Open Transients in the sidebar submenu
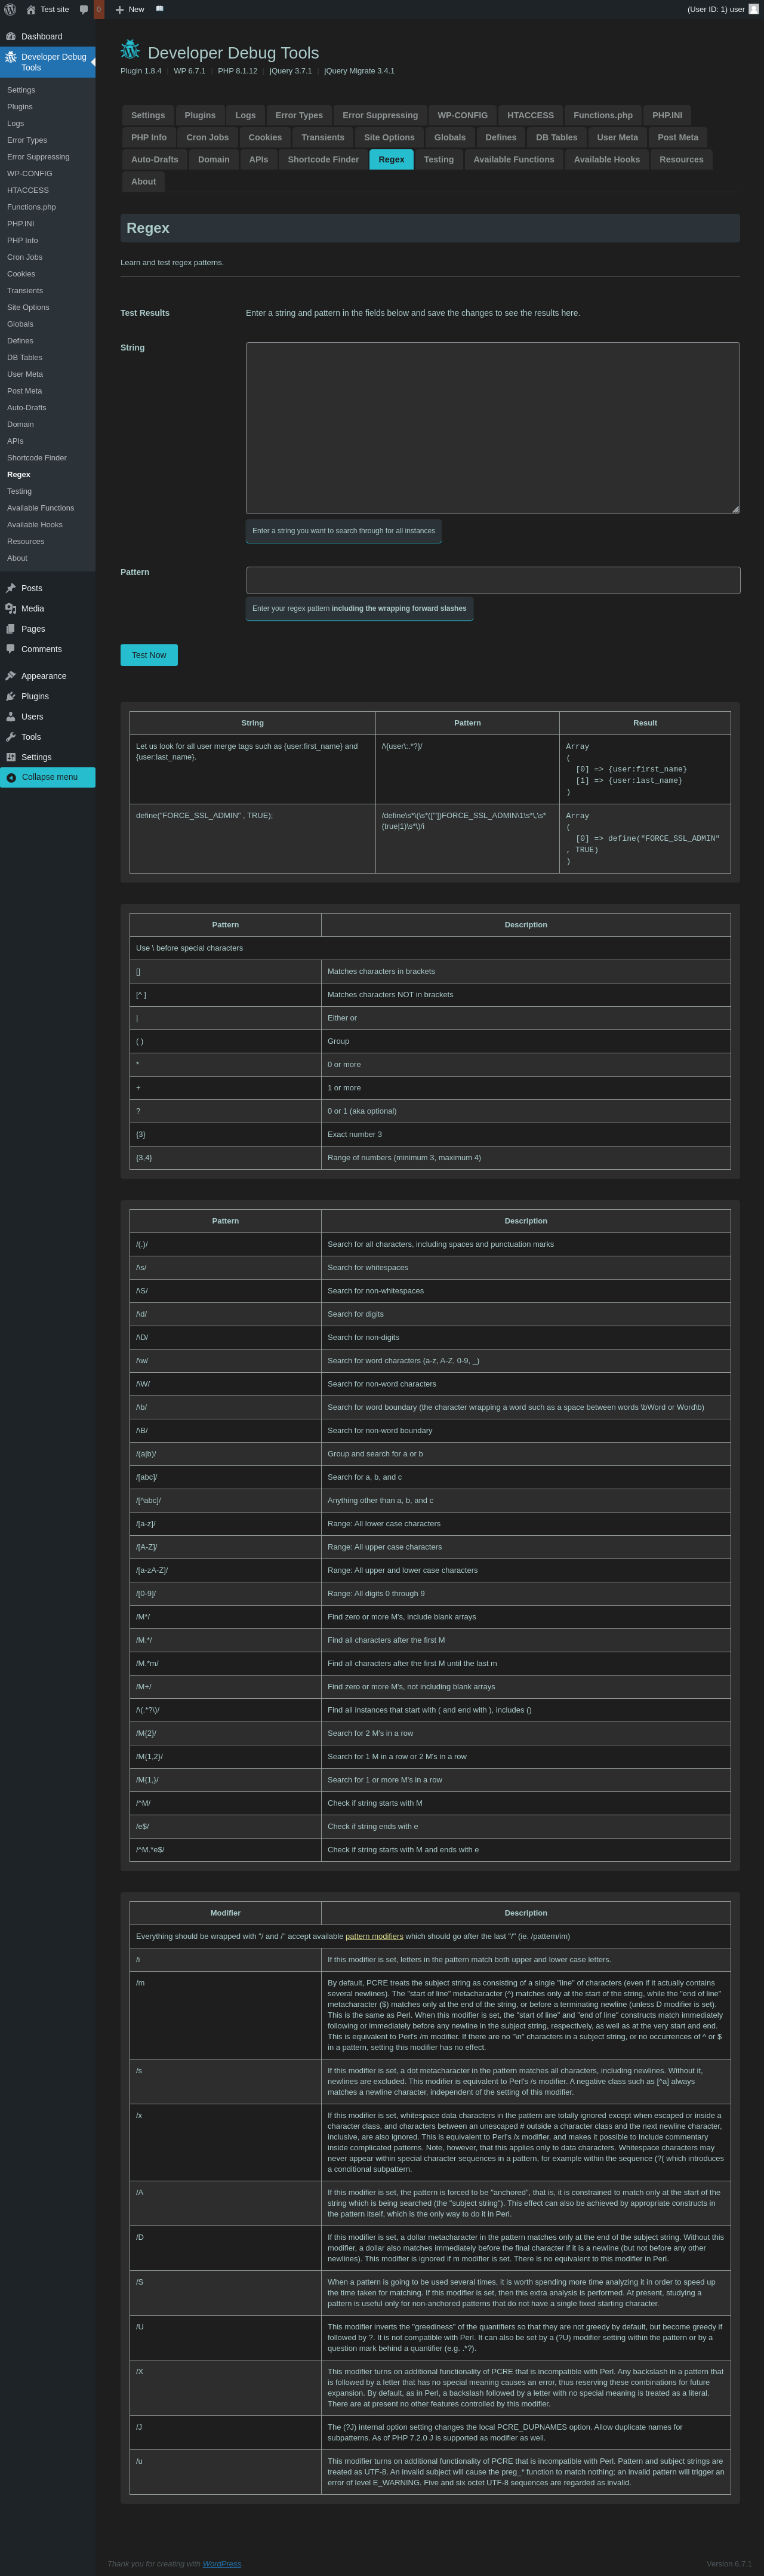Screen dimensions: 764x2576 point(25,290)
